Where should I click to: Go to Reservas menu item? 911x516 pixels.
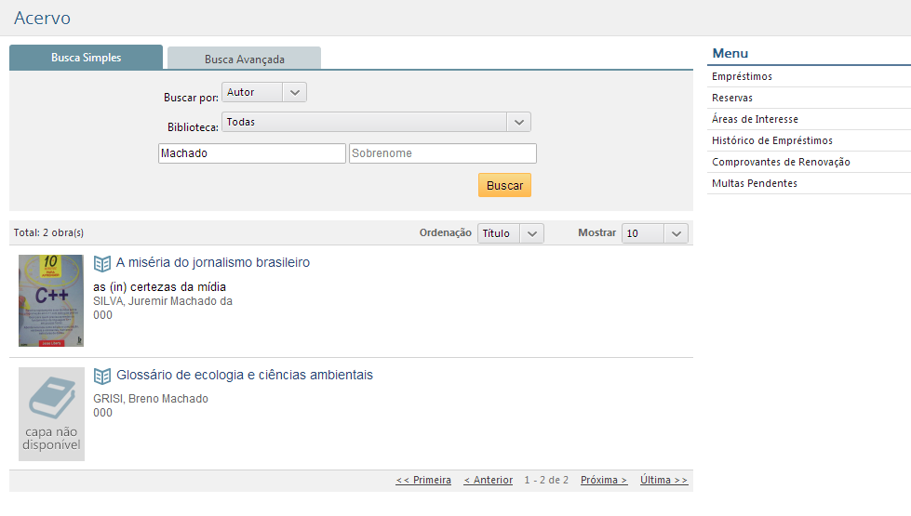(732, 98)
